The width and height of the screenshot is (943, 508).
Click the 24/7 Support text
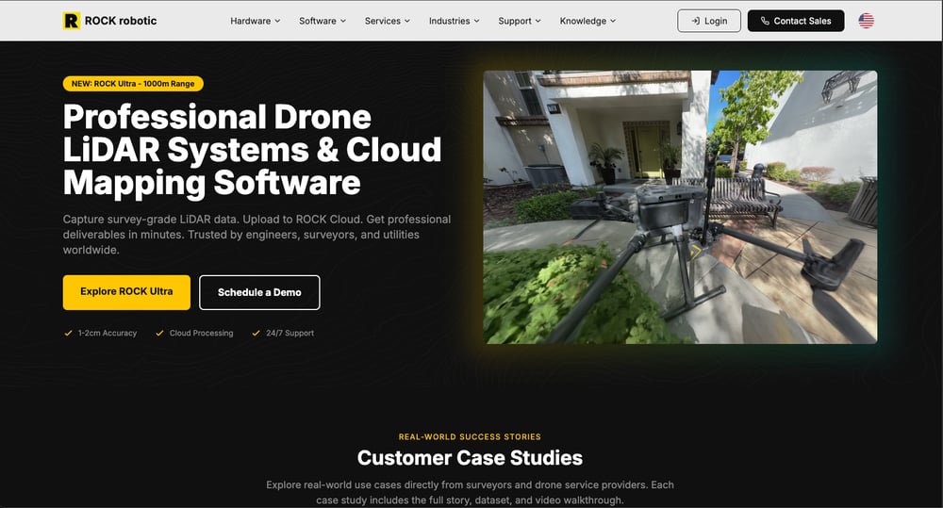(x=290, y=333)
